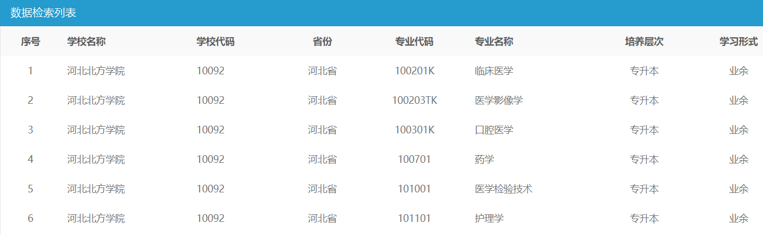Select major code 100203TK cell
The height and width of the screenshot is (235, 763).
414,101
